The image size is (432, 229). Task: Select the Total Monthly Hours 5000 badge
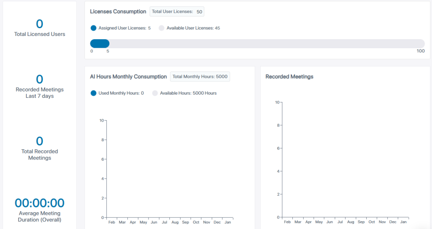pyautogui.click(x=200, y=76)
